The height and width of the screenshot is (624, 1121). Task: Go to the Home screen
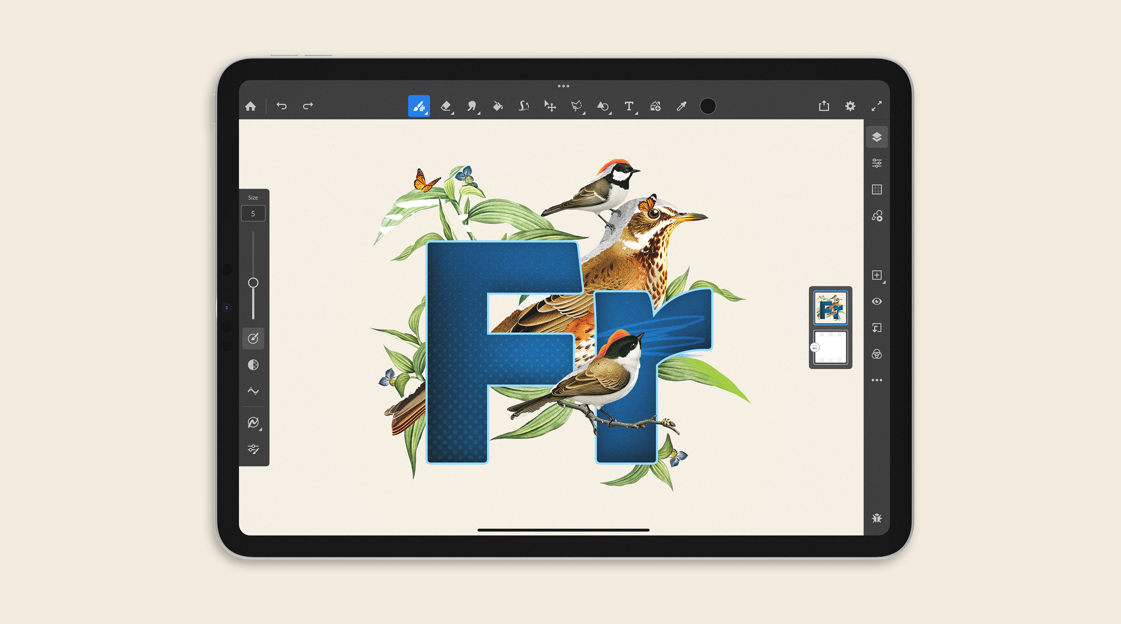click(x=251, y=106)
